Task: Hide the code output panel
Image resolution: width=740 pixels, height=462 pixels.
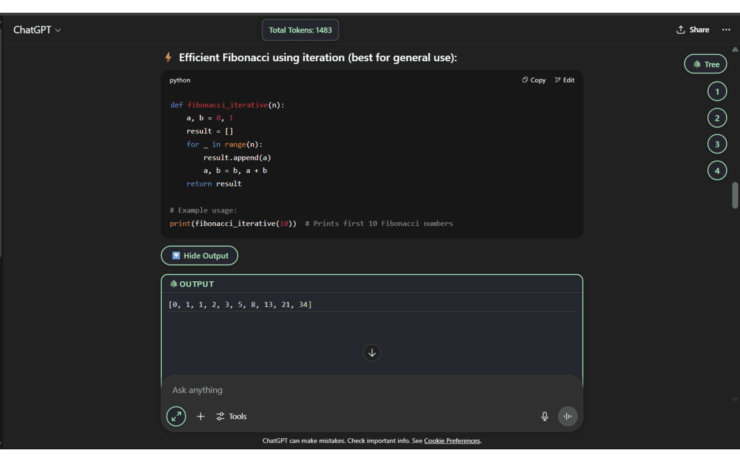Action: point(199,256)
